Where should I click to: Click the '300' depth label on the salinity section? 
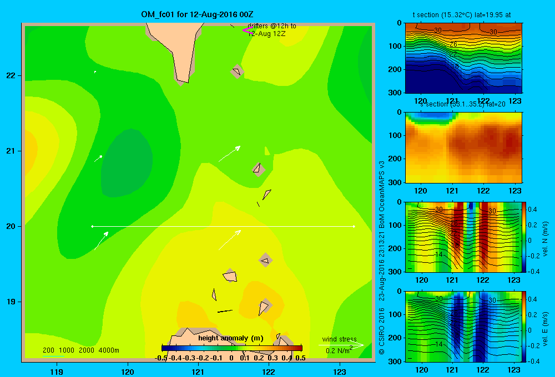coord(395,182)
